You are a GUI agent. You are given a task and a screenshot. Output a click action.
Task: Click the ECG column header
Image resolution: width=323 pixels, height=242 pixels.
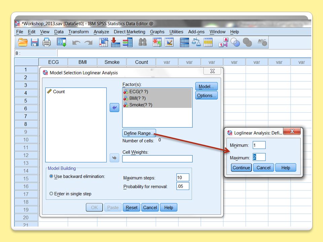pos(53,62)
